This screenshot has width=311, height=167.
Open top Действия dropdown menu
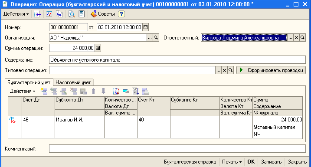tap(16, 14)
